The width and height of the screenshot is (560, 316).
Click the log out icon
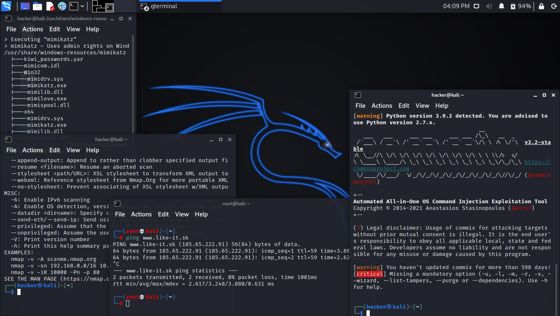coord(553,6)
